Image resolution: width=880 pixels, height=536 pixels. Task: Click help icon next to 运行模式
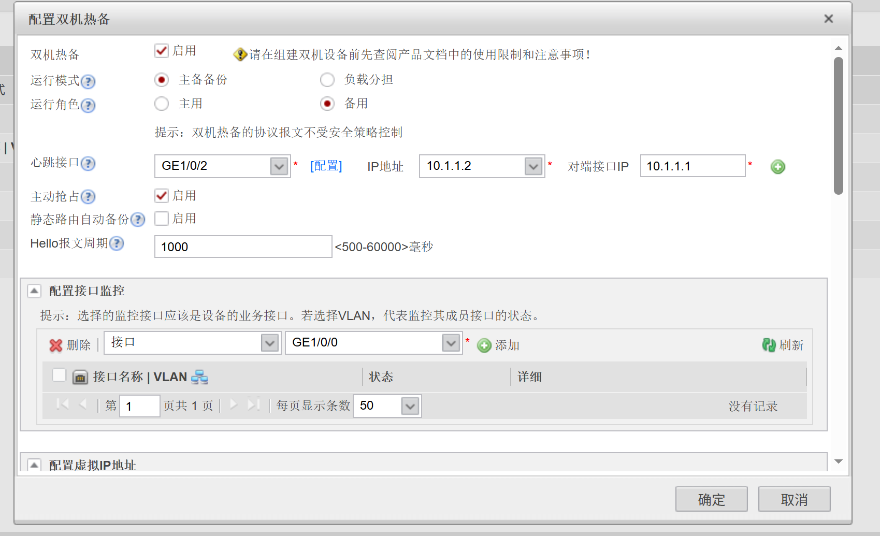coord(88,81)
